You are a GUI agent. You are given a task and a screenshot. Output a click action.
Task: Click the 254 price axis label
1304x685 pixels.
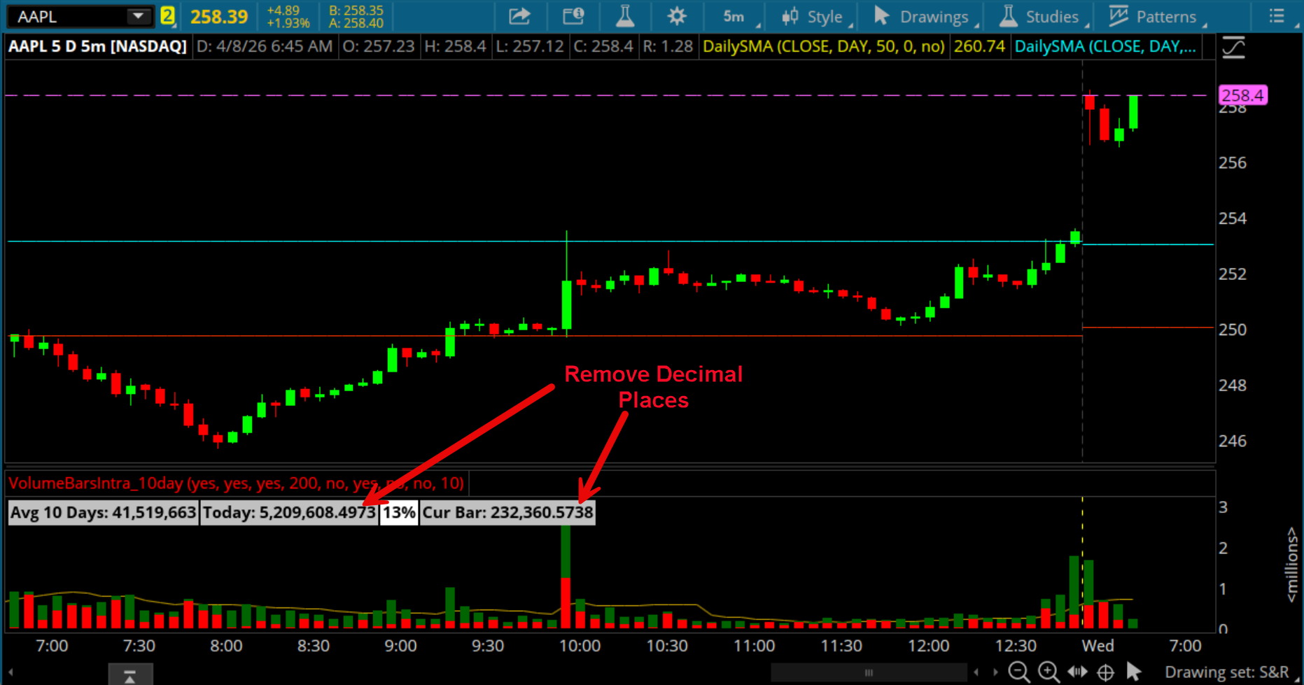click(x=1233, y=218)
